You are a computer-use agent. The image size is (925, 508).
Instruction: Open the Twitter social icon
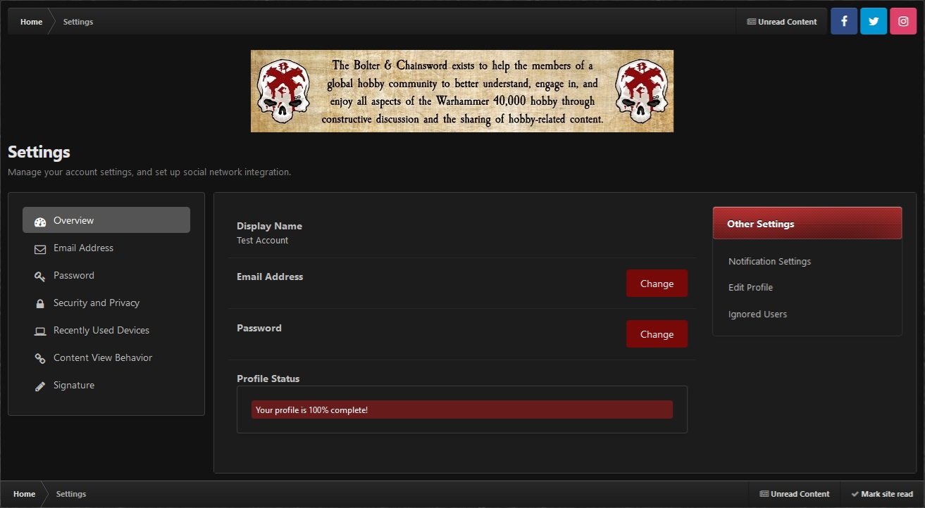click(874, 21)
